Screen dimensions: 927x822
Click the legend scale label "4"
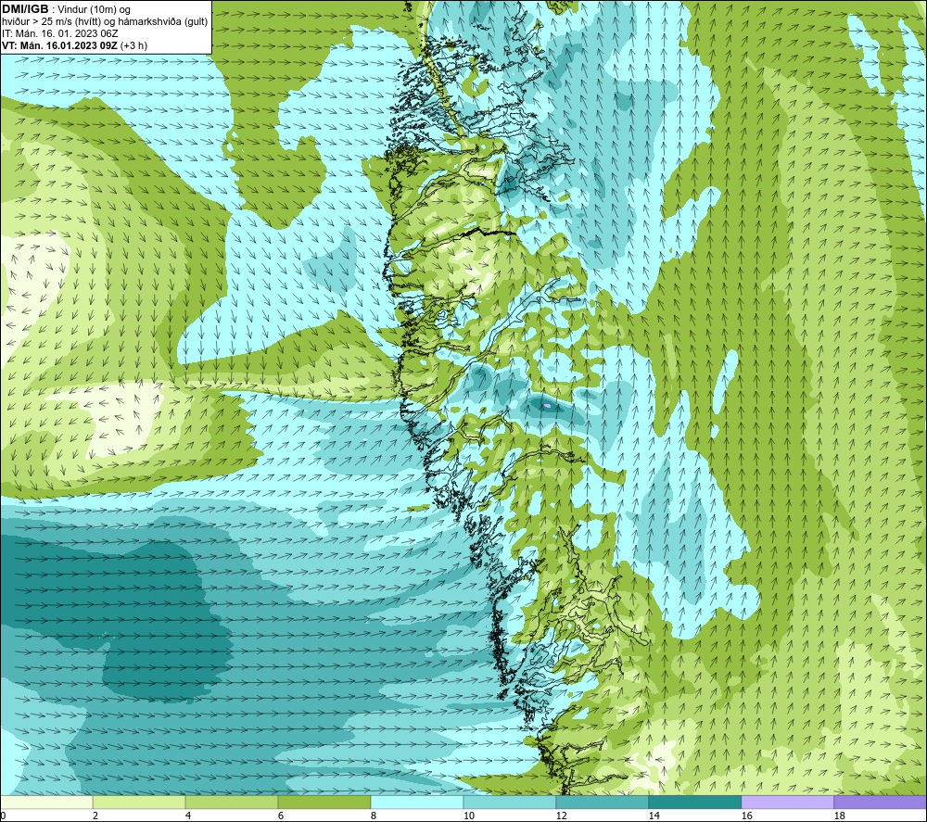(x=188, y=816)
